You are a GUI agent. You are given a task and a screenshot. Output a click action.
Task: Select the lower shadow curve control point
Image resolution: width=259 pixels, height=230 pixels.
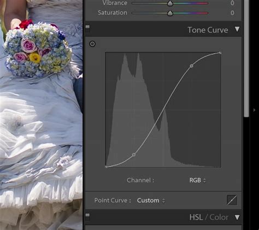134,155
